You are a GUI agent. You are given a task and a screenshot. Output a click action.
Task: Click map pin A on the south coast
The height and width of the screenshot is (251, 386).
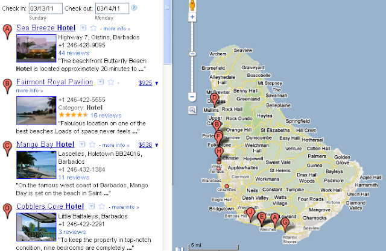click(x=275, y=220)
